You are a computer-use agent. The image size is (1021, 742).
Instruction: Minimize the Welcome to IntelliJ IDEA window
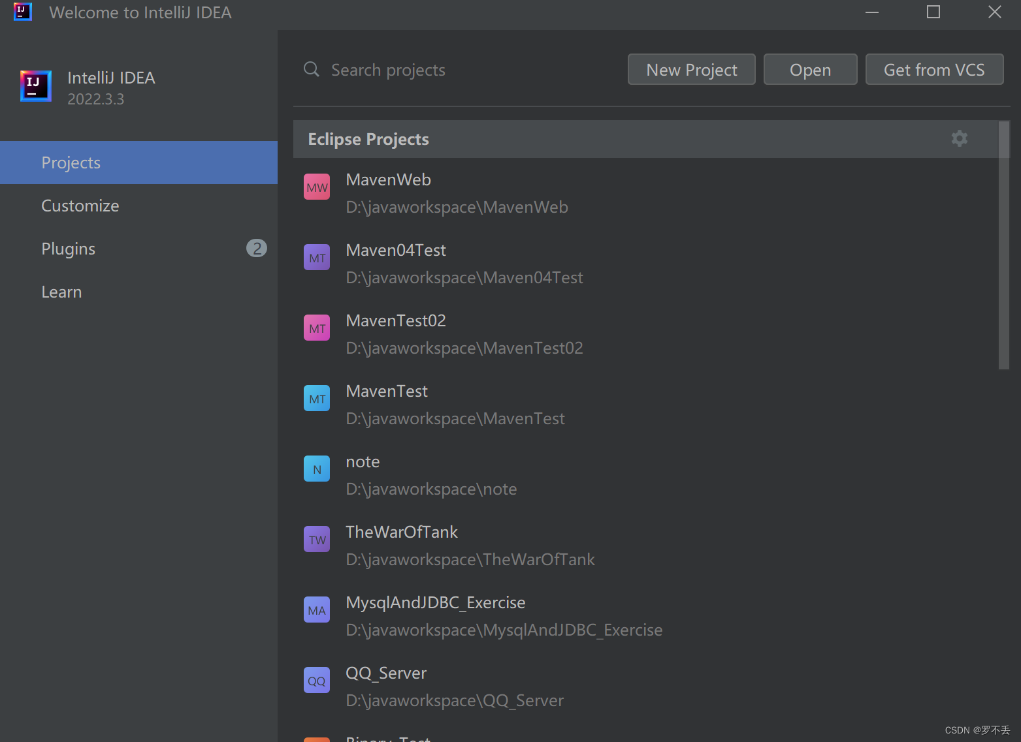point(871,12)
